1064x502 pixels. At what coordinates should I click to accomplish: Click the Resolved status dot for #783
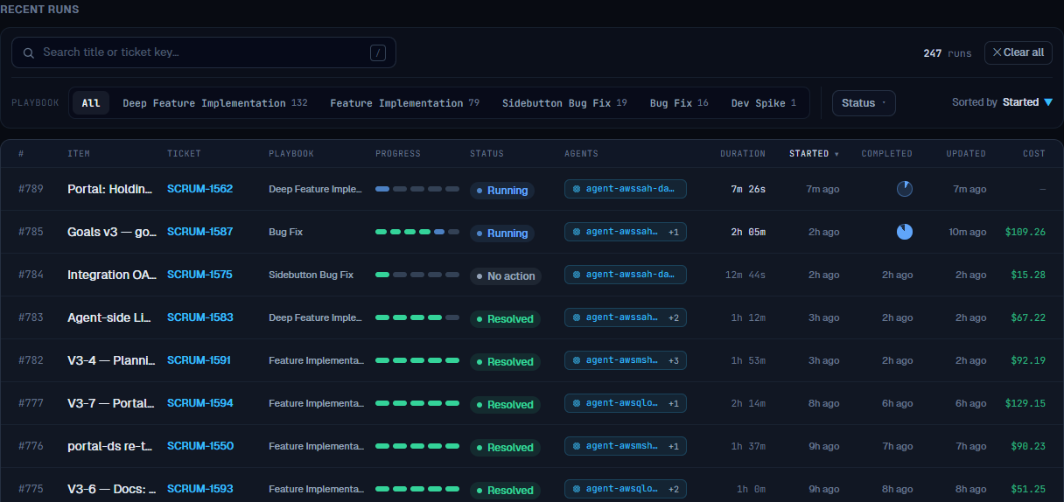pos(479,319)
